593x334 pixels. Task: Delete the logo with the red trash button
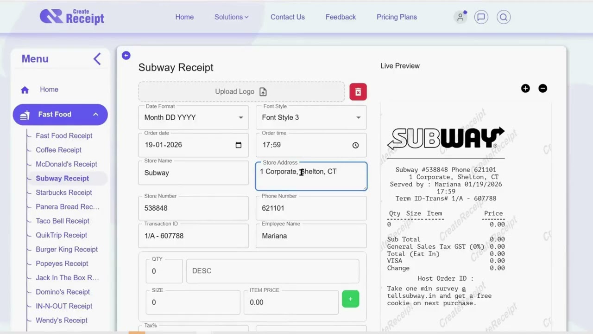[x=358, y=92]
